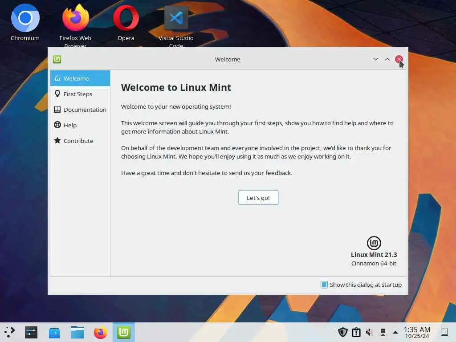Screen dimensions: 456x342
Task: Click the Let's go! button
Action: [258, 198]
